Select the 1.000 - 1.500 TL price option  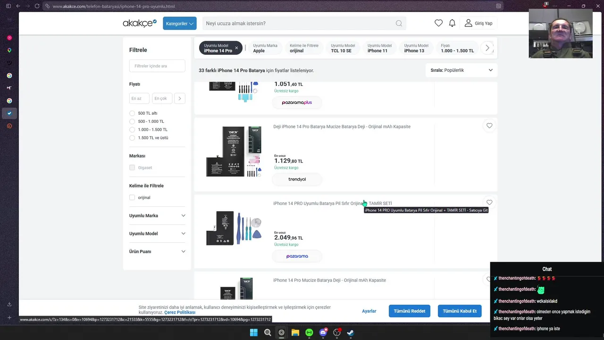pos(132,129)
